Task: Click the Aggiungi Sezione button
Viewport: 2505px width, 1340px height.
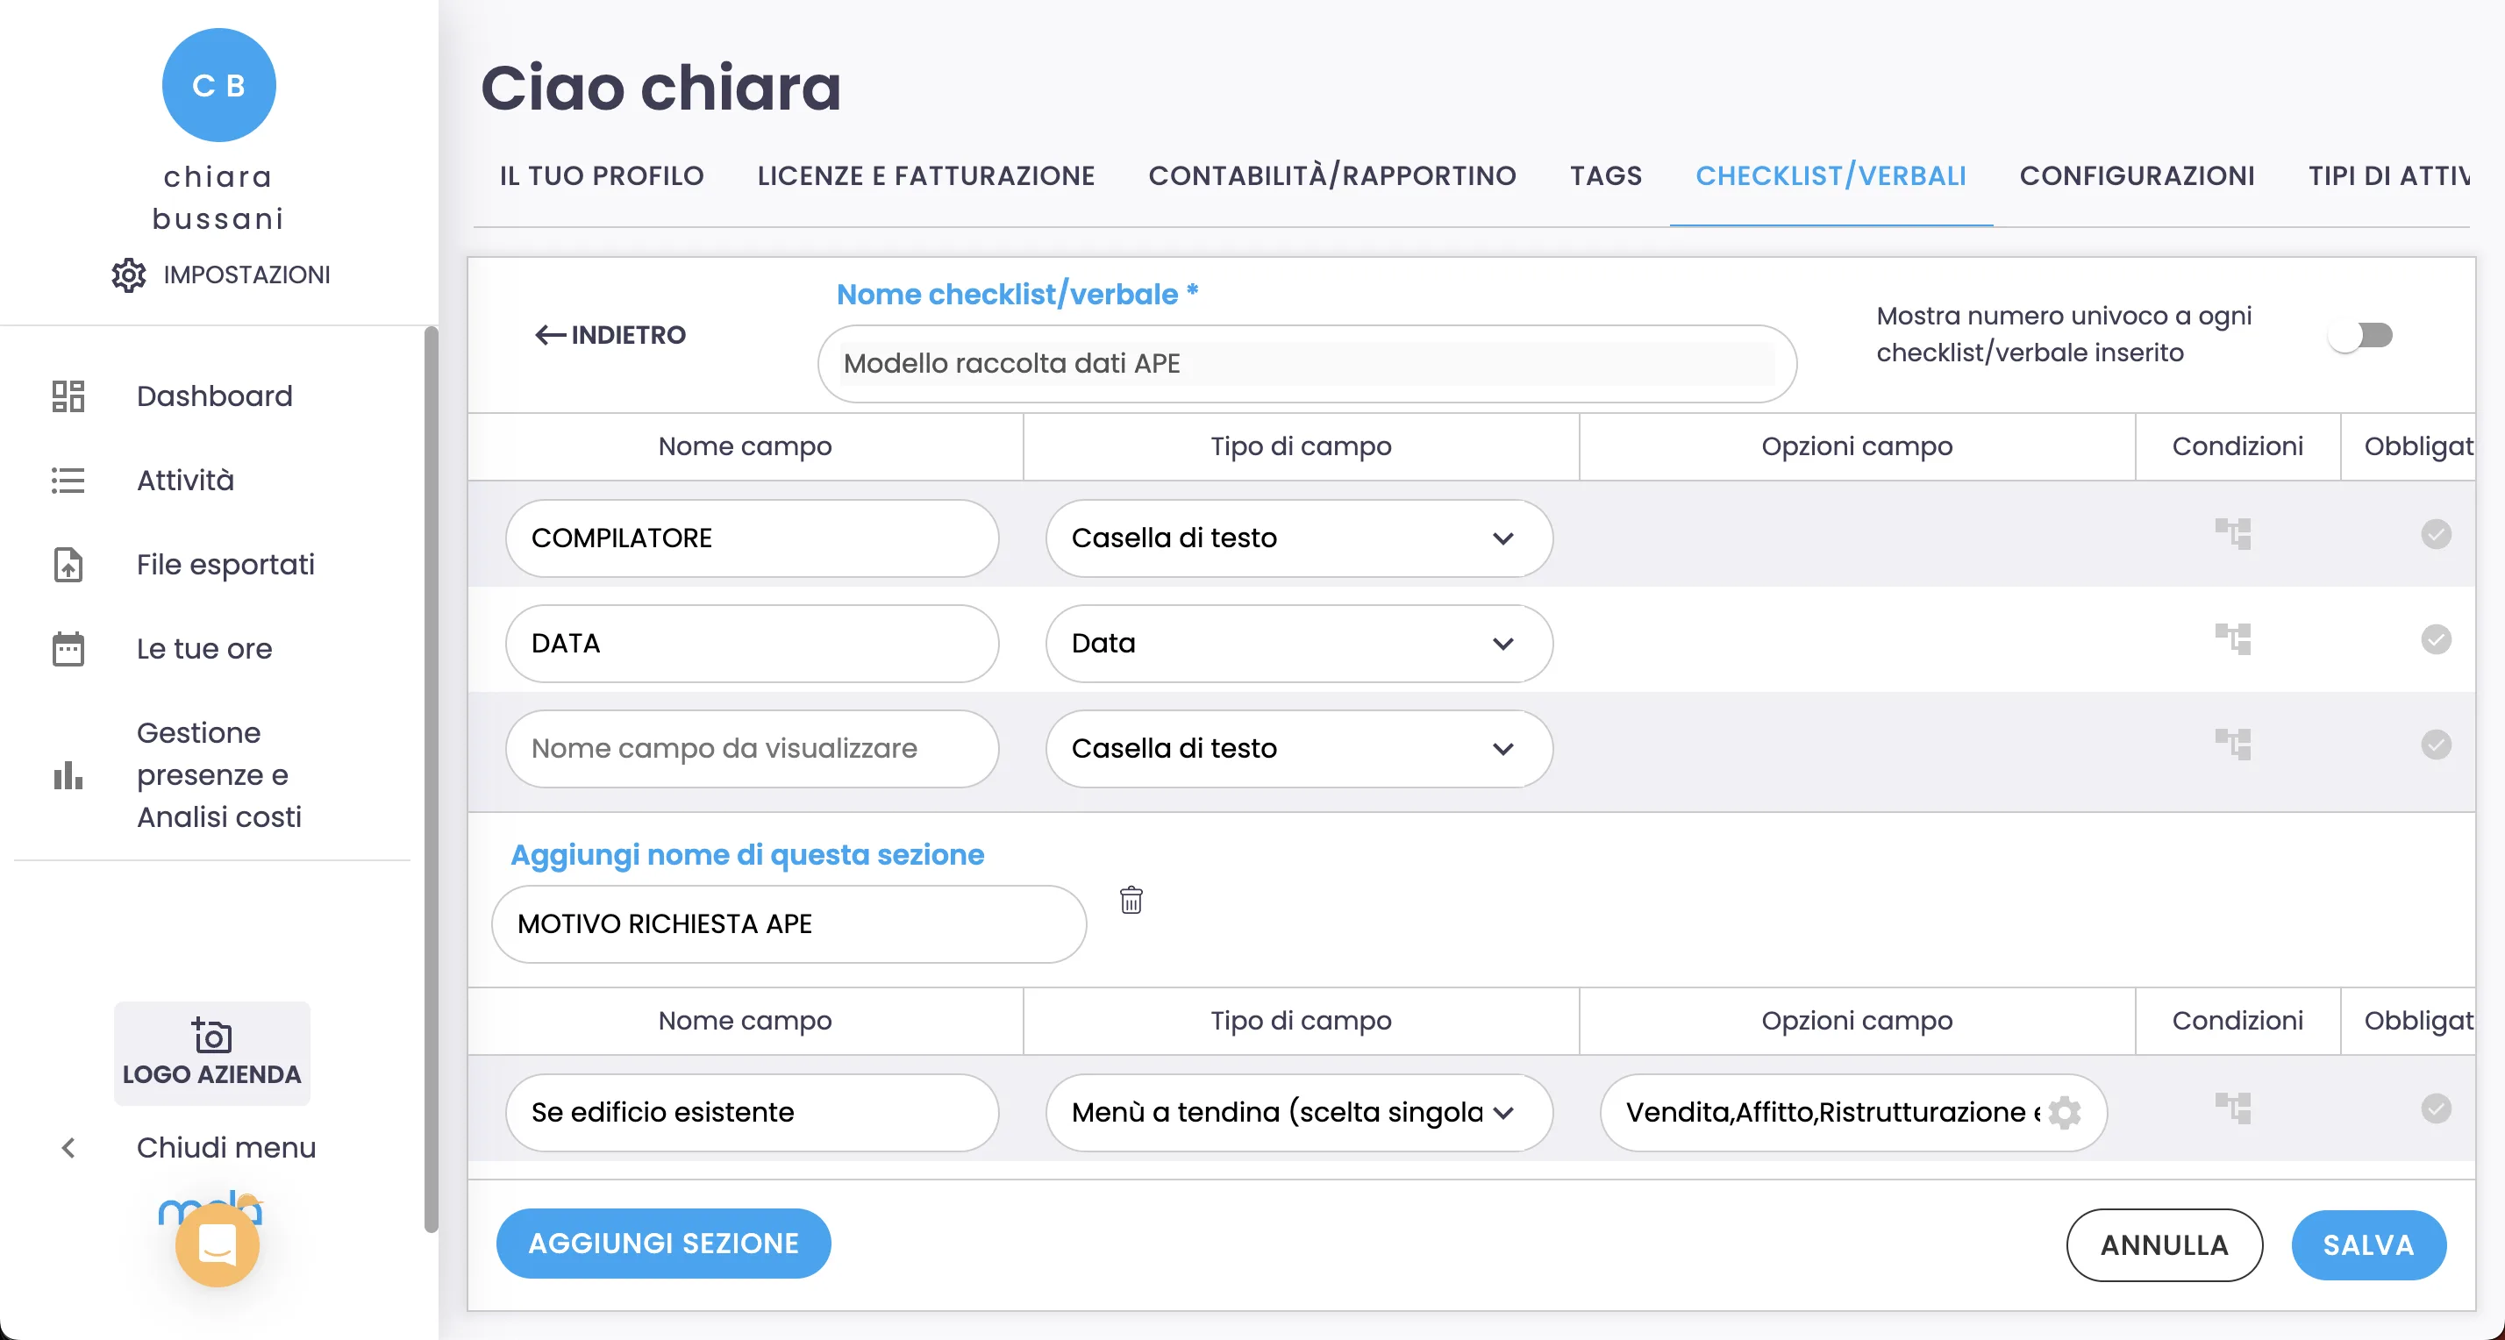Action: click(663, 1243)
